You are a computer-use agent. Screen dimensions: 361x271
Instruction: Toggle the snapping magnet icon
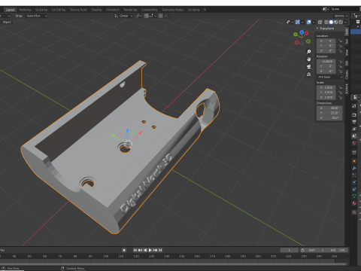coord(146,16)
